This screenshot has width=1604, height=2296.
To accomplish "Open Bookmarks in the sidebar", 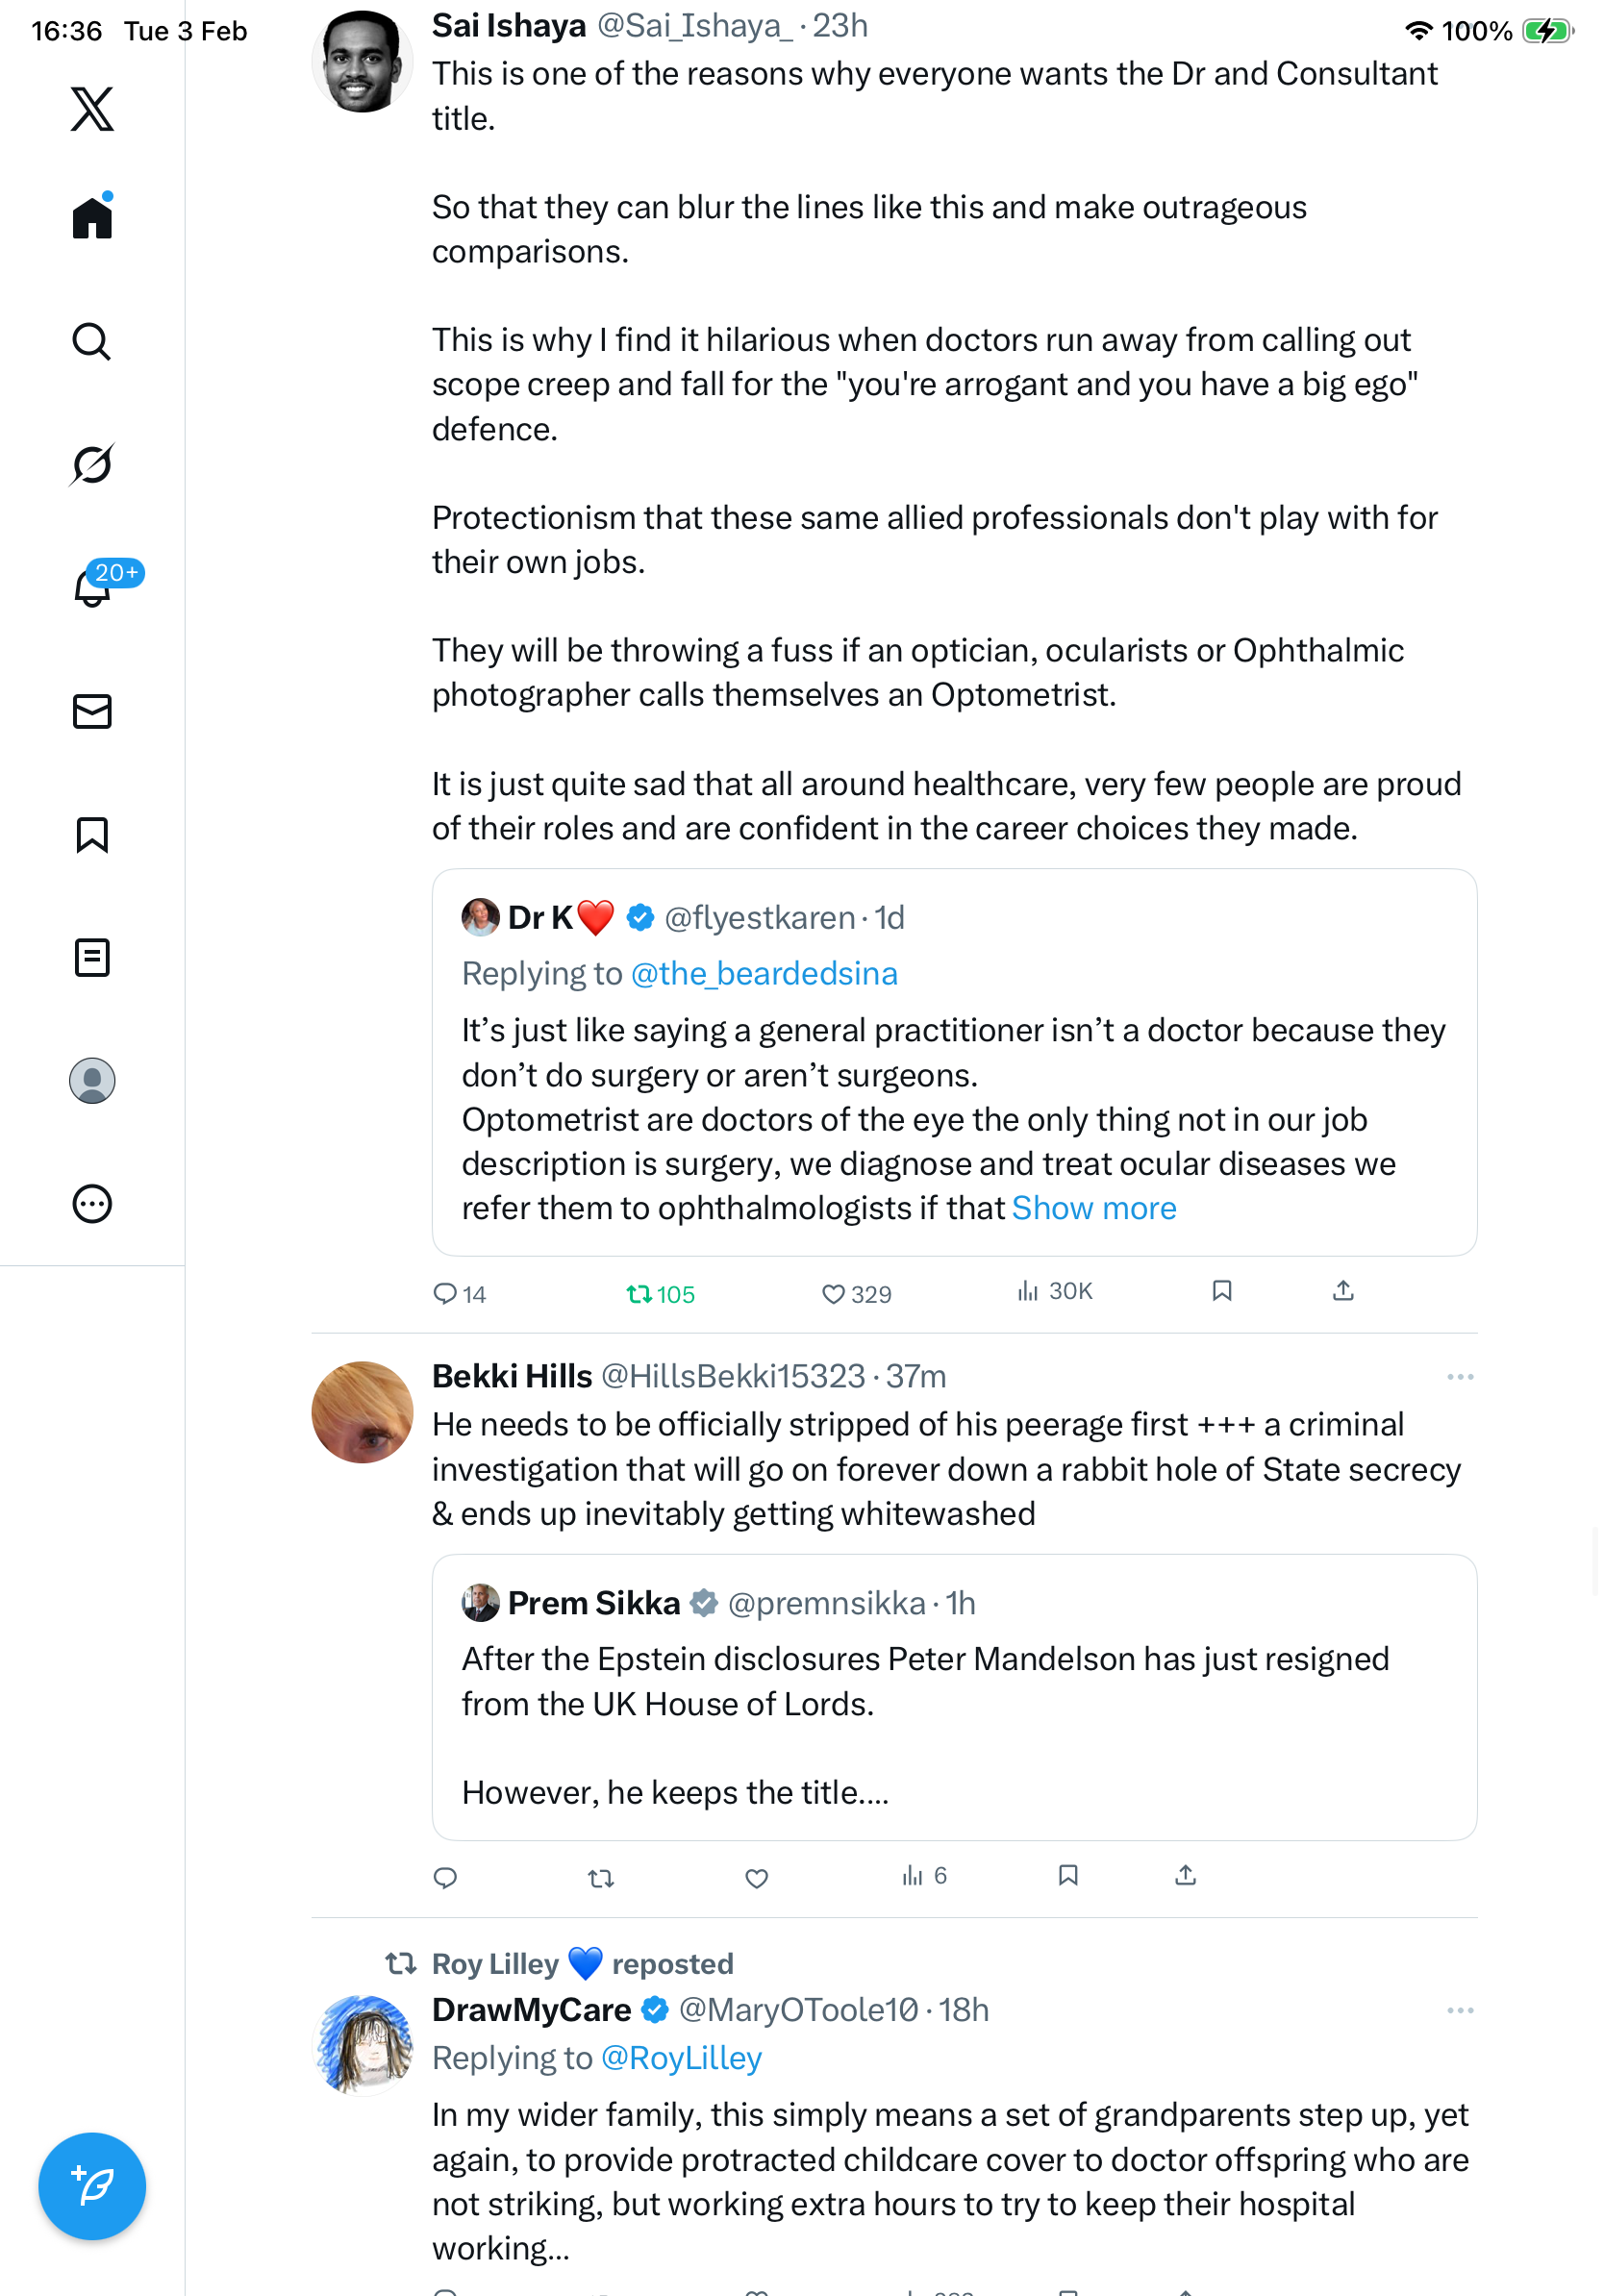I will click(x=92, y=834).
